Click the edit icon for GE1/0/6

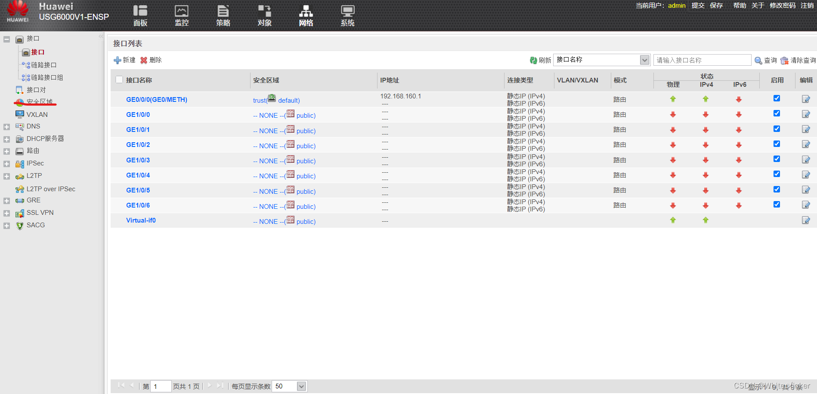click(806, 205)
